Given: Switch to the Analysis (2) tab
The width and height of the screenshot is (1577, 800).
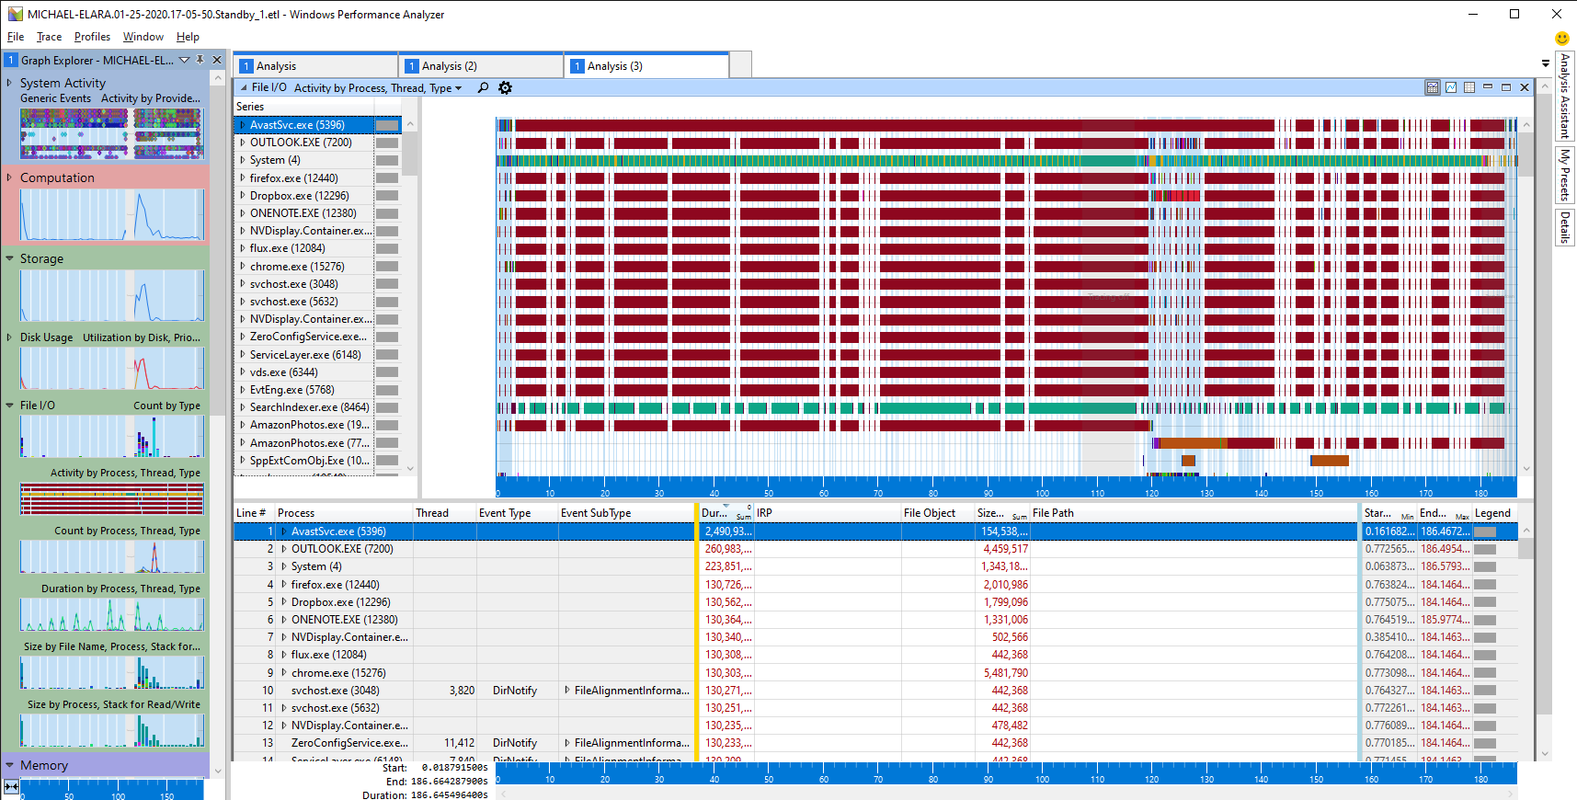Looking at the screenshot, I should coord(481,66).
